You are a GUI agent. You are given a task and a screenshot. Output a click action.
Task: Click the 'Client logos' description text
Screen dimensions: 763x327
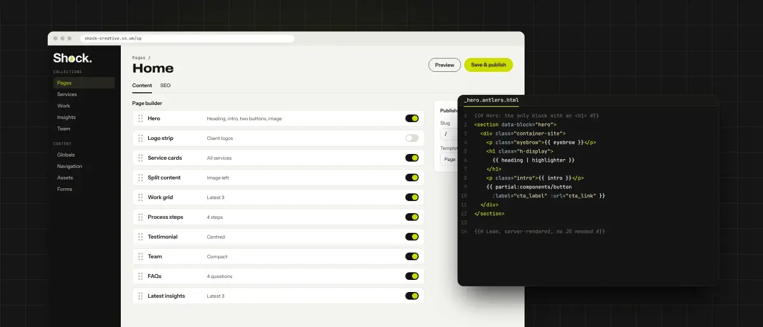220,138
